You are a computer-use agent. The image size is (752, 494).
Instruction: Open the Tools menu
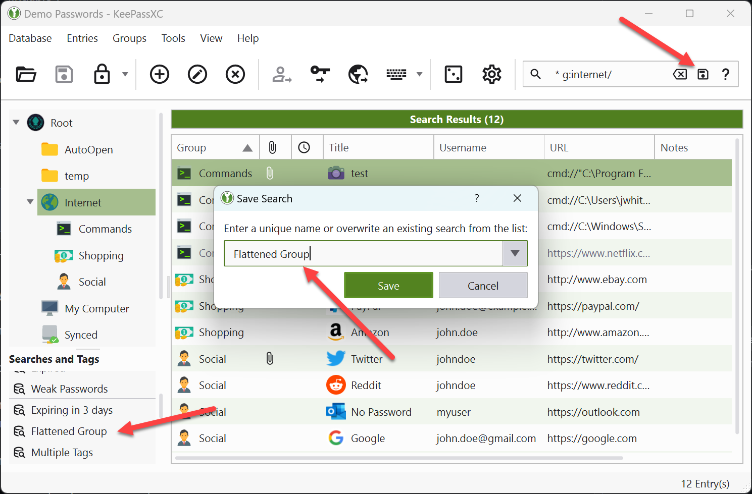[173, 38]
